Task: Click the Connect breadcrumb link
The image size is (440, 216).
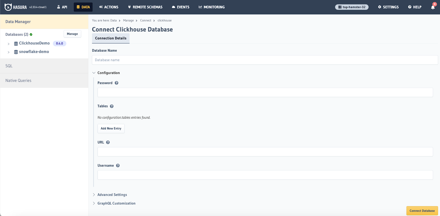Action: click(x=146, y=21)
